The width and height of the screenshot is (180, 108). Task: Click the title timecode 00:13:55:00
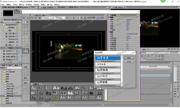coord(100,18)
